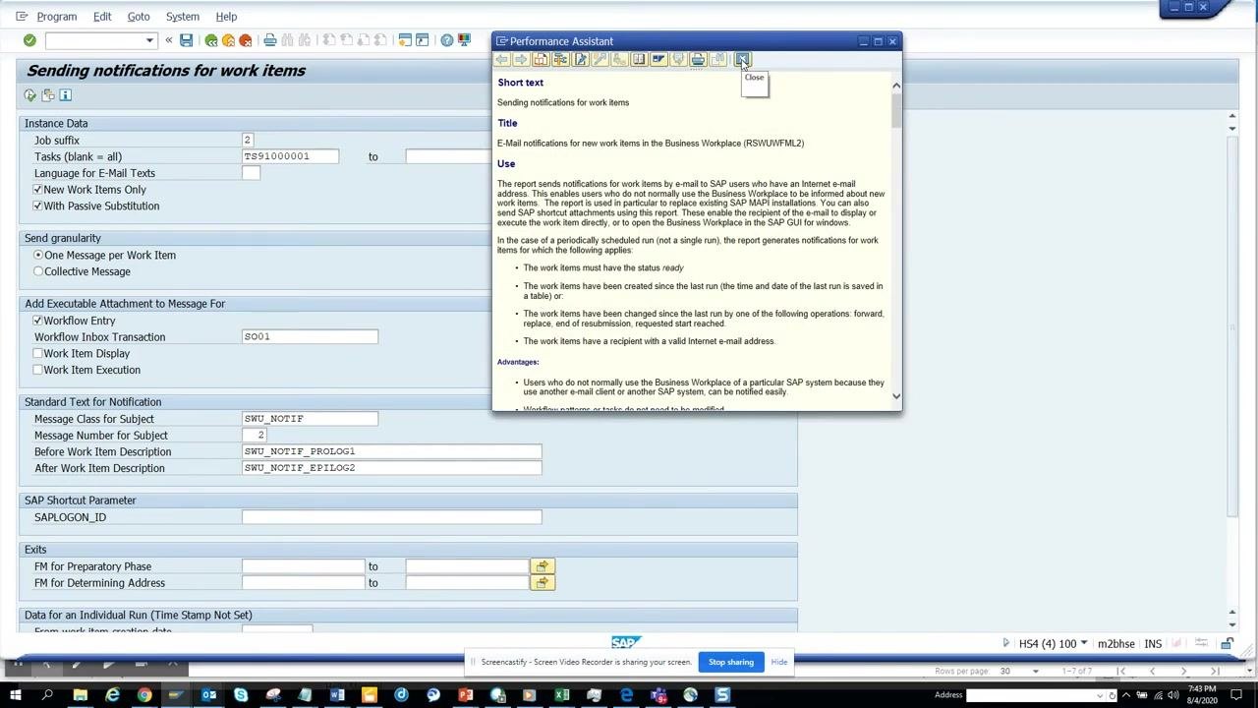Screen dimensions: 1258x708
Task: Click Application Help icon in Performance Assistant
Action: (x=541, y=60)
